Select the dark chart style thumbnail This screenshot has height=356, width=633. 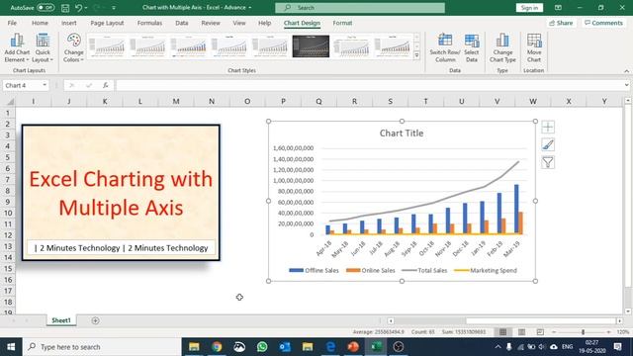point(311,46)
